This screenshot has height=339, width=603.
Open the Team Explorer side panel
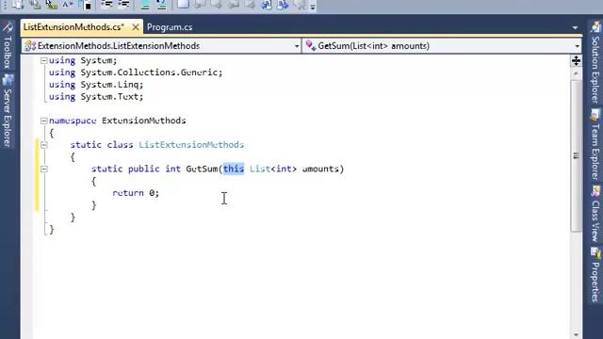tap(595, 145)
